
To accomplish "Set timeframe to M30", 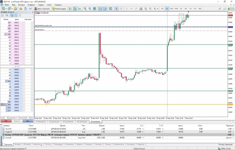I will pyautogui.click(x=177, y=9).
